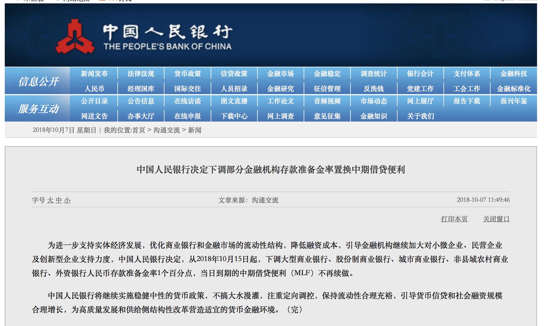
Task: Set font size to 中
Action: point(59,200)
